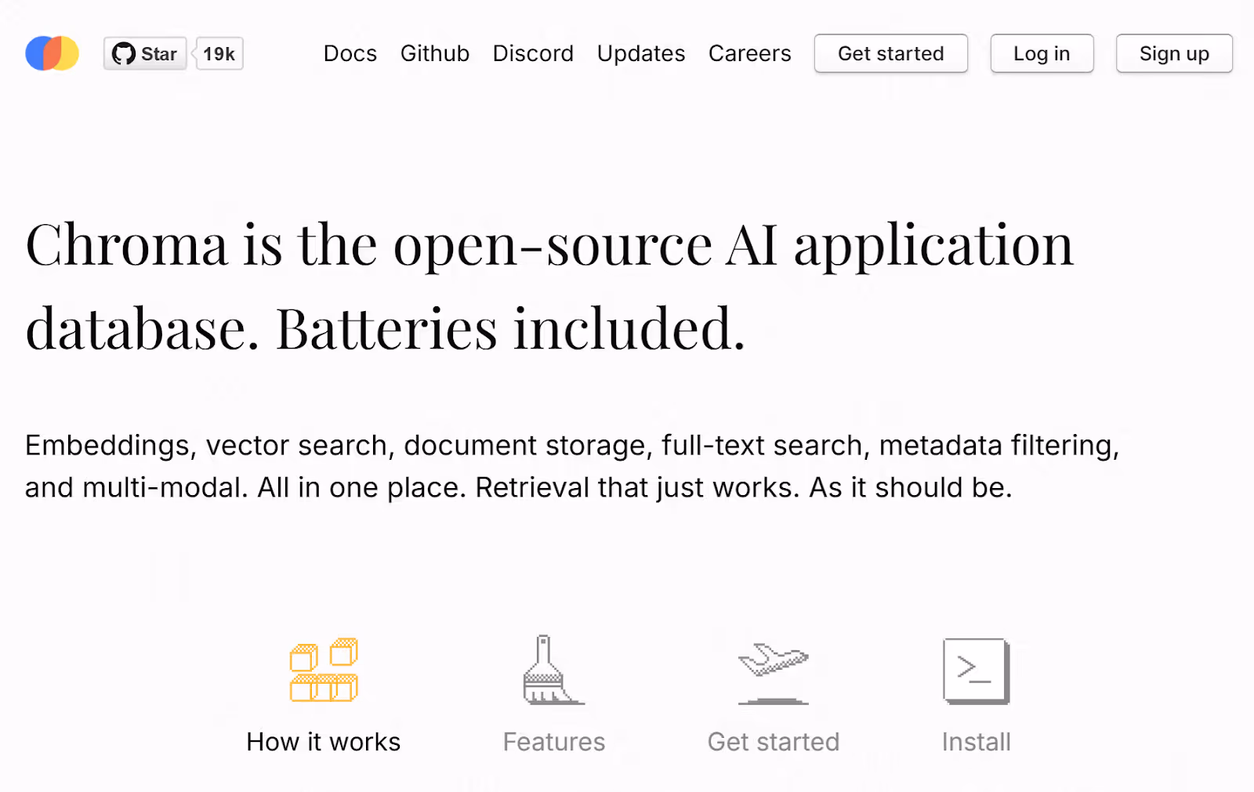This screenshot has width=1254, height=792.
Task: Click the Get started button in header
Action: tap(891, 53)
